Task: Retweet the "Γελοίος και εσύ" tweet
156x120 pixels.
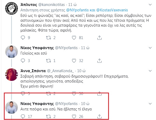Action: click(48, 61)
